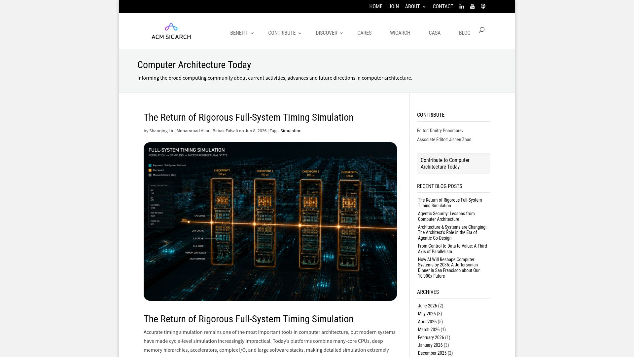
Task: Open the CARES menu item
Action: click(364, 33)
